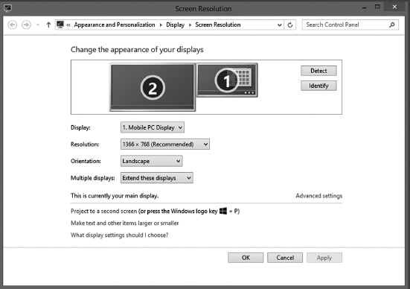Expand the Multiple displays dropdown
The width and height of the screenshot is (410, 289).
point(156,178)
